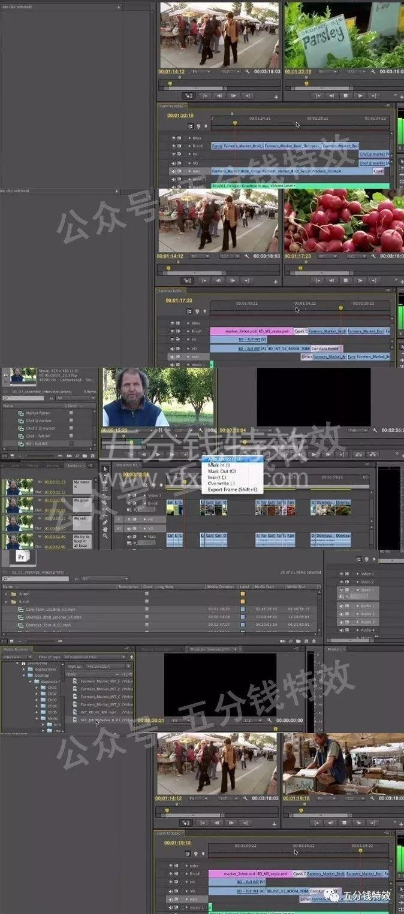Click playhead in 00:01:17:23 timeline ruler

[x=340, y=308]
